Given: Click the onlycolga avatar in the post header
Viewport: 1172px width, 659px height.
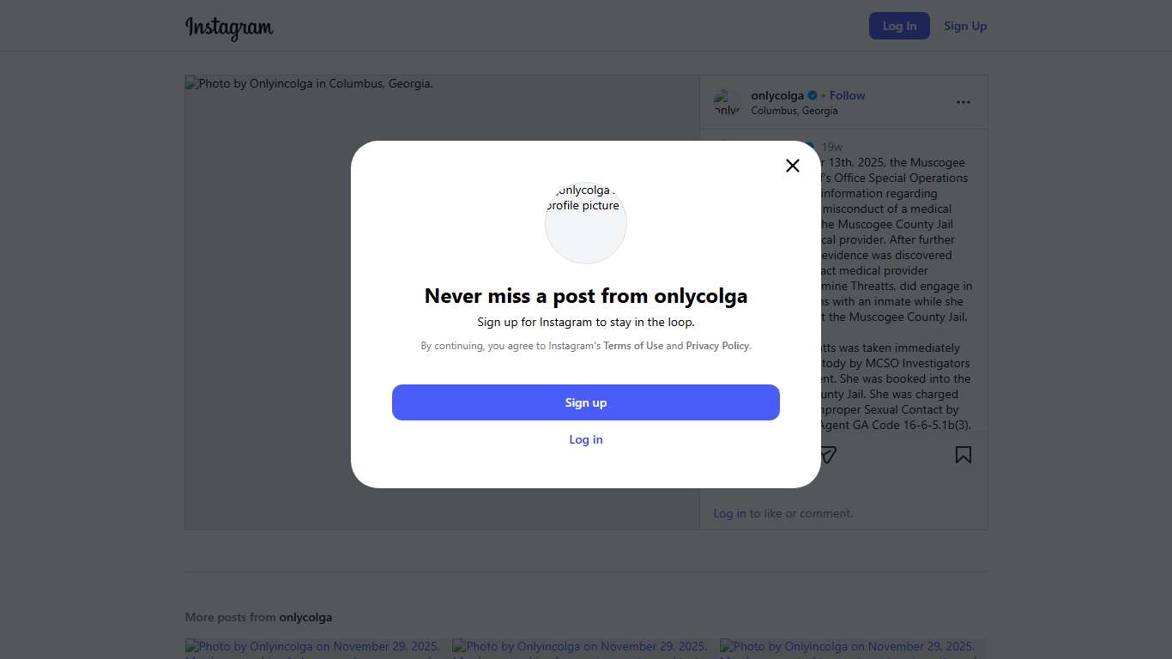Looking at the screenshot, I should coord(727,103).
